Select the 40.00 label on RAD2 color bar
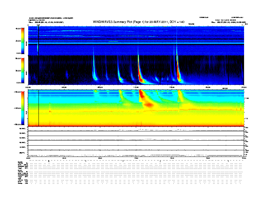This screenshot has height=203, width=263. [18, 29]
